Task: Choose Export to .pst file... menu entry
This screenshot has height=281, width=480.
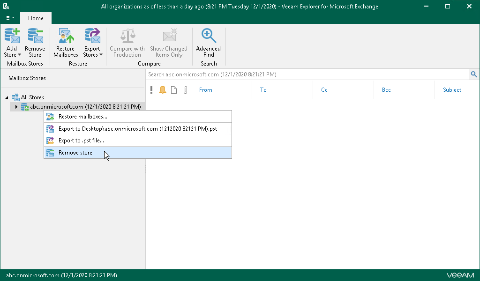Action: [138, 140]
